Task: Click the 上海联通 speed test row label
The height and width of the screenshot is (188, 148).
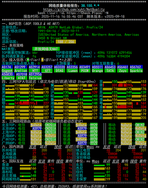Action: 9,154
